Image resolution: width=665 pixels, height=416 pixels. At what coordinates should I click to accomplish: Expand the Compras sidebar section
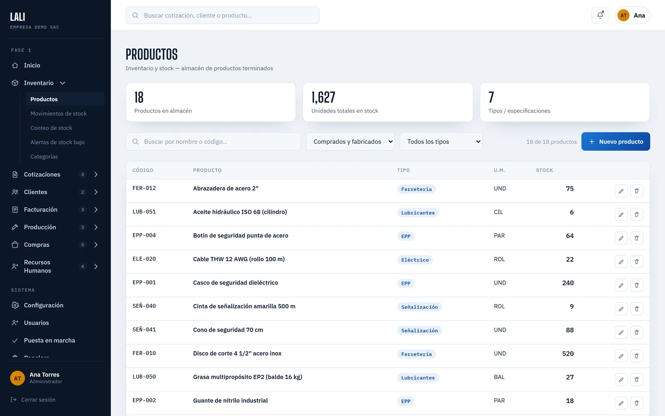click(55, 245)
